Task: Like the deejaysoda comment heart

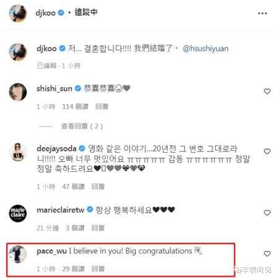Action: [x=267, y=151]
